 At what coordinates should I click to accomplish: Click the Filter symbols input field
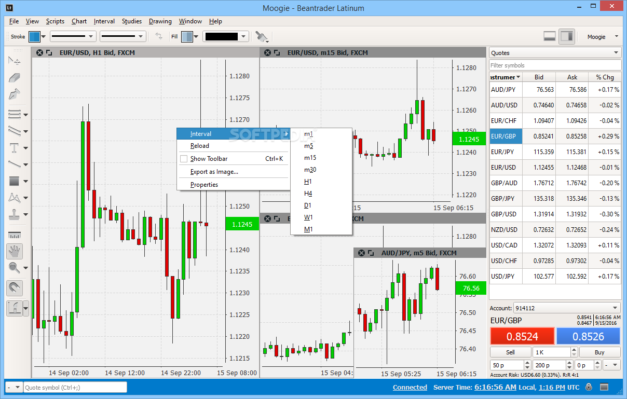(555, 65)
